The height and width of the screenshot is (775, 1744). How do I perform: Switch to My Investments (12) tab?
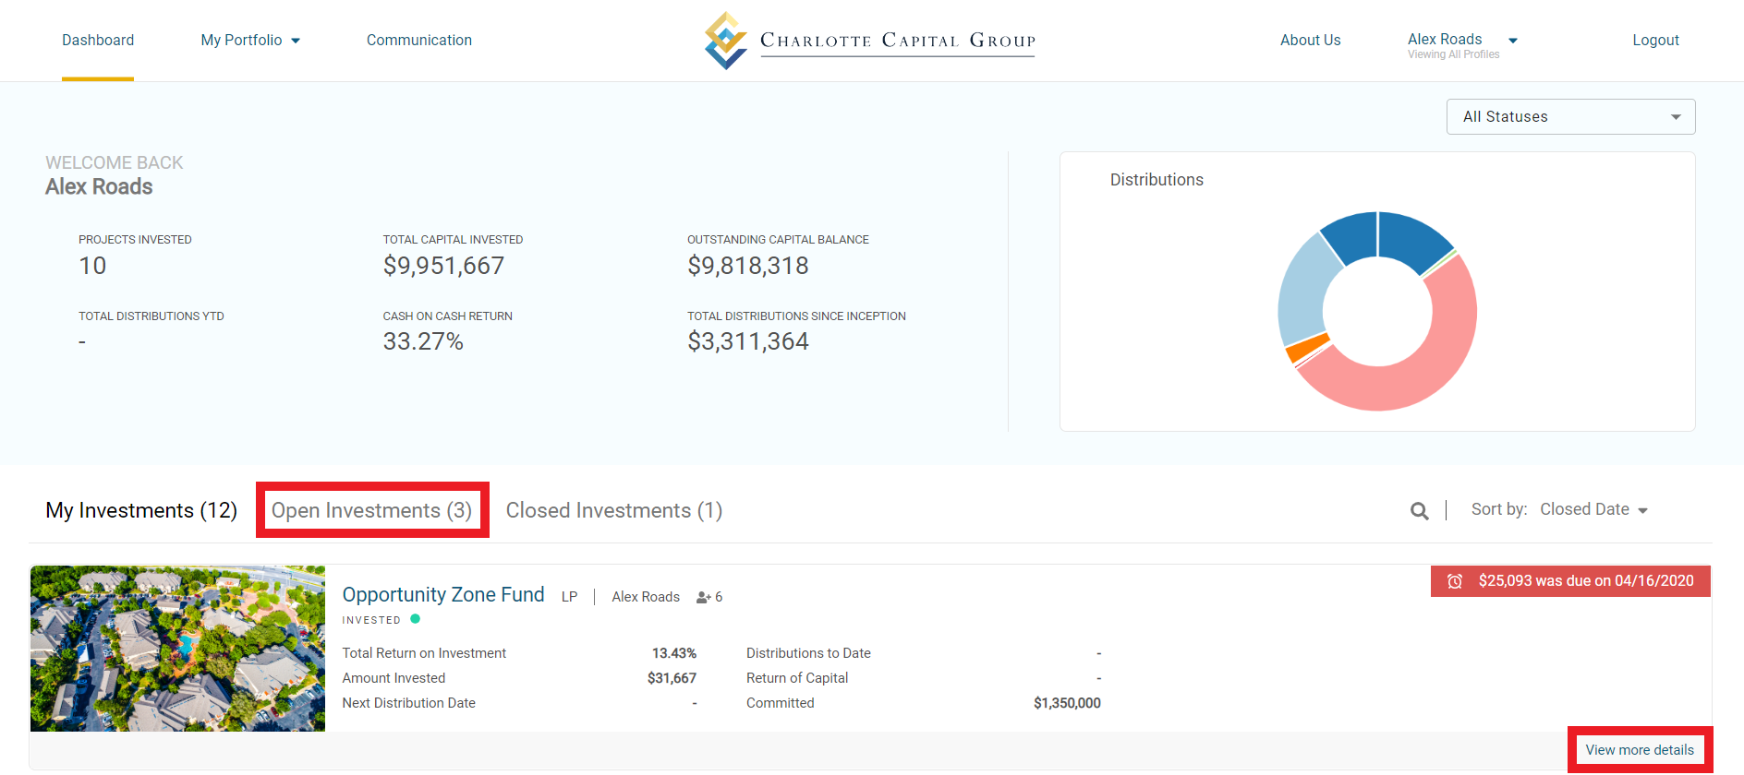[x=141, y=511]
